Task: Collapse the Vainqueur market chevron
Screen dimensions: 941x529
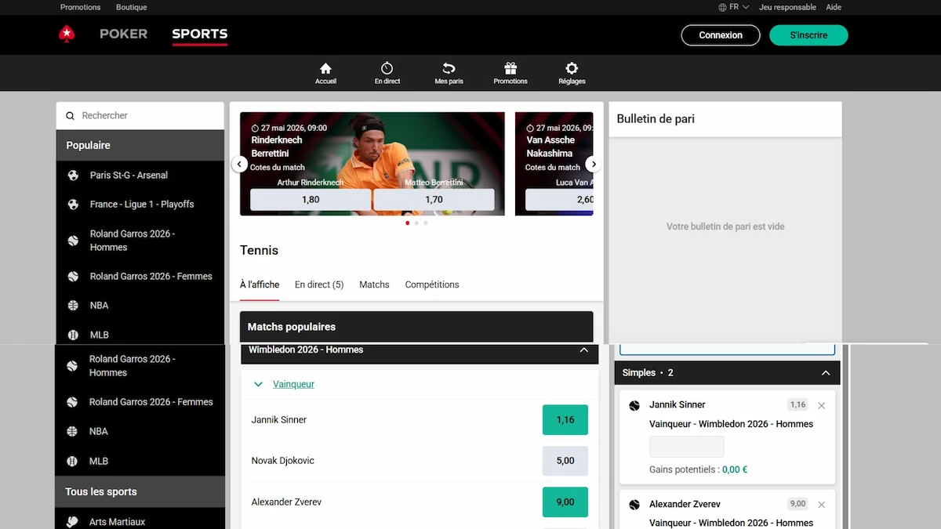Action: tap(258, 385)
